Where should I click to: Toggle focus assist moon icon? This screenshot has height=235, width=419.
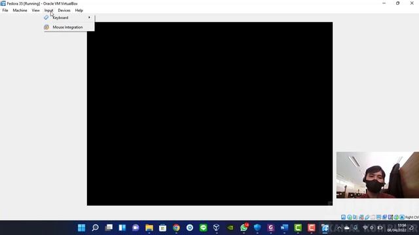(412, 228)
